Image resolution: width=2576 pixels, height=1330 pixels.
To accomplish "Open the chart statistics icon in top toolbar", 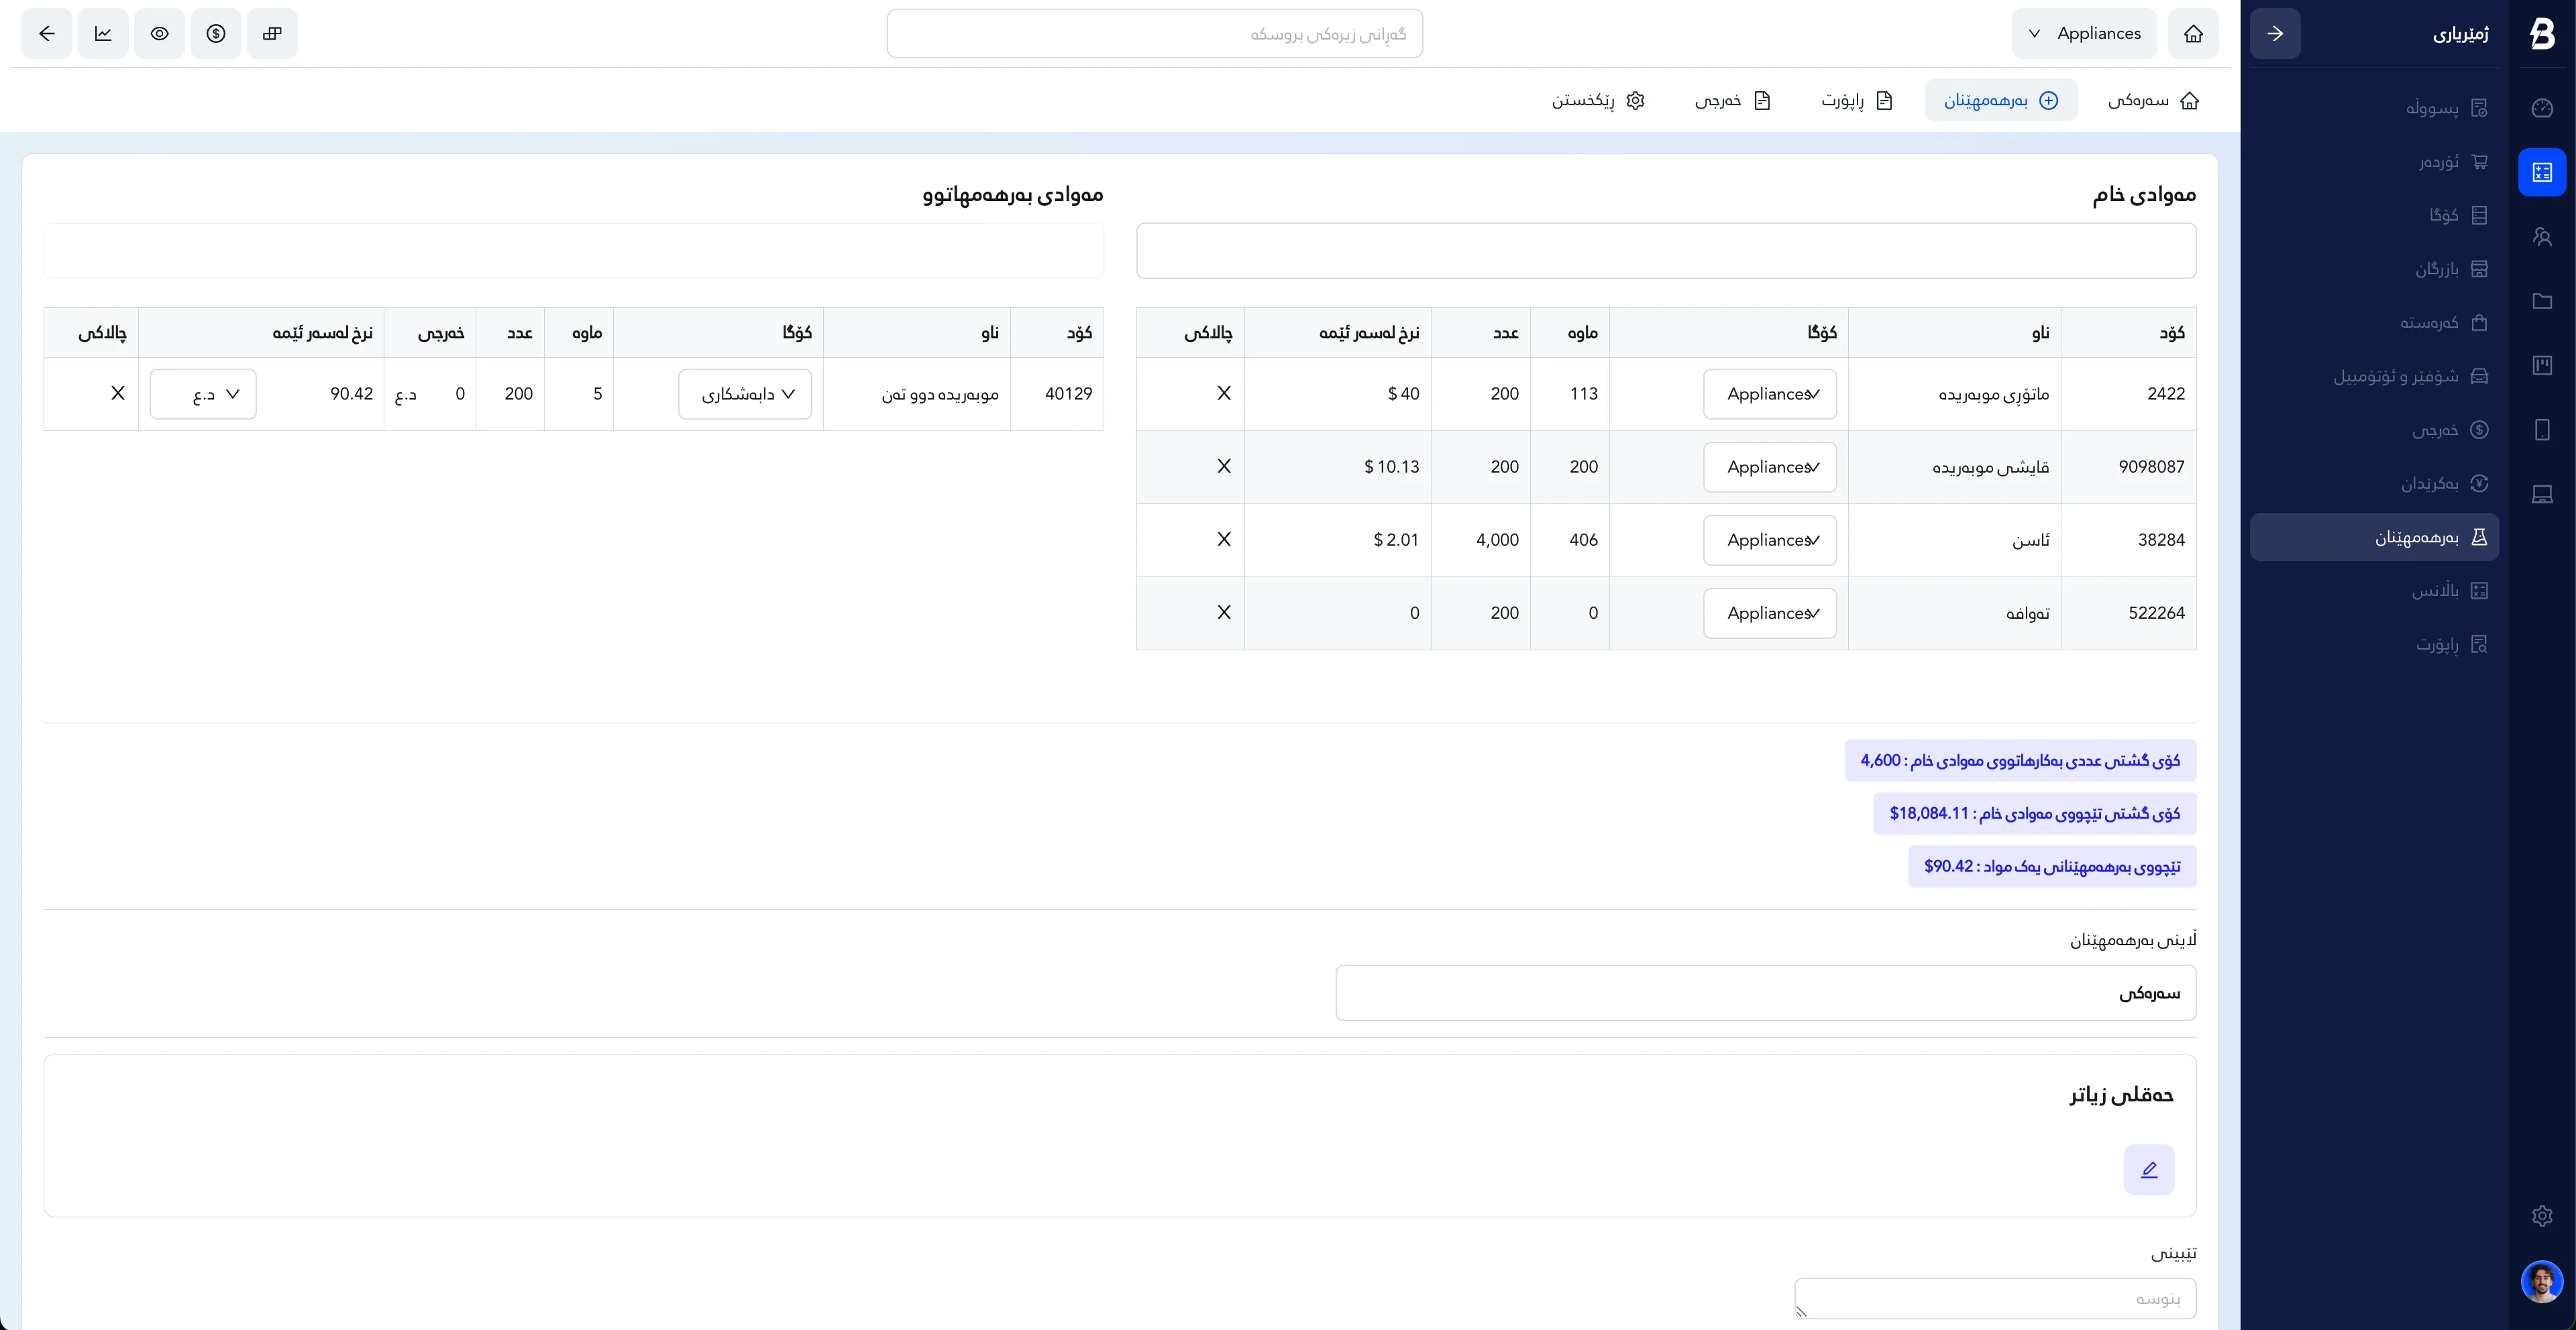I will pos(103,34).
